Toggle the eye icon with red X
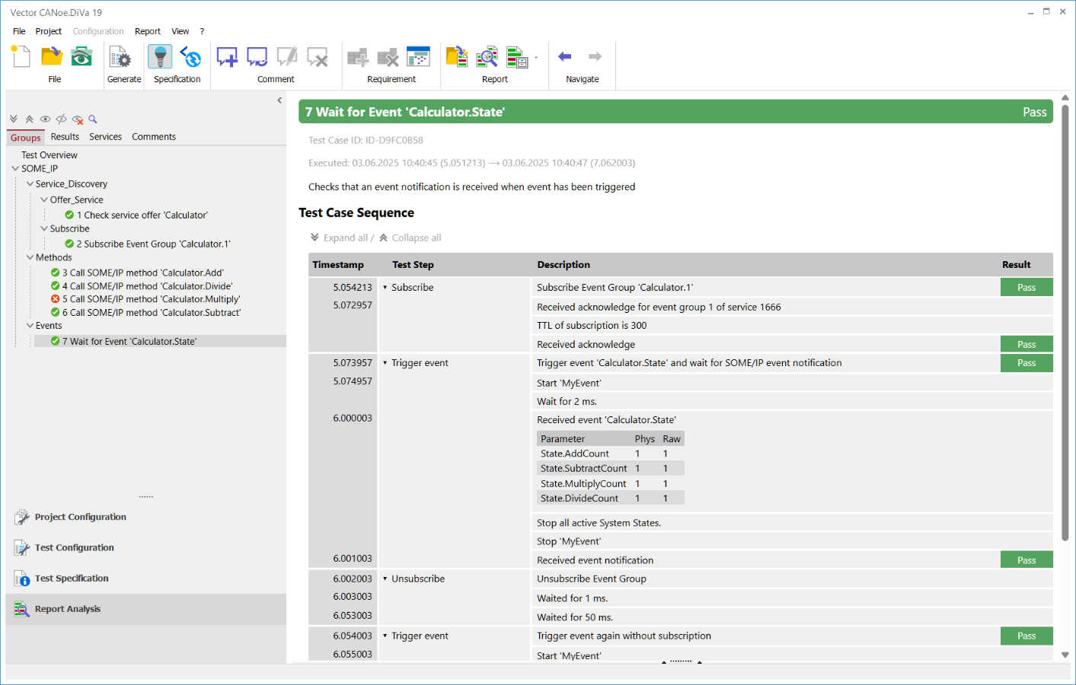The width and height of the screenshot is (1076, 685). click(x=78, y=119)
